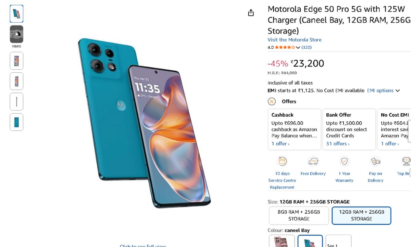Viewport: 411px width, 247px height.
Task: Click the 10 days Service Centre Replacement icon
Action: (282, 161)
